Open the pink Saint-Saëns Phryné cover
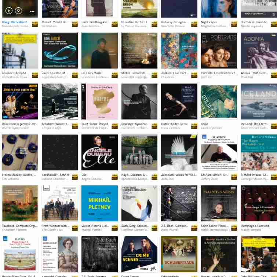277x277 pixels. [99, 101]
